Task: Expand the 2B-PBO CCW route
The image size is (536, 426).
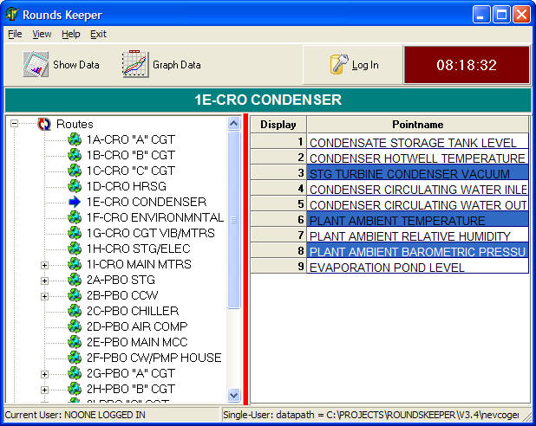Action: [x=44, y=295]
